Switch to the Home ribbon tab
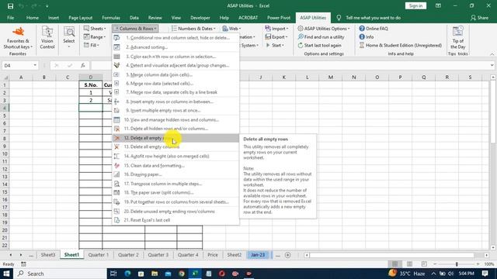The image size is (497, 279). pos(33,18)
